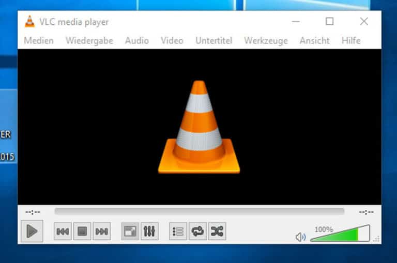This screenshot has width=397, height=263.
Task: Click the VLC cone icon in the title bar
Action: pos(29,22)
